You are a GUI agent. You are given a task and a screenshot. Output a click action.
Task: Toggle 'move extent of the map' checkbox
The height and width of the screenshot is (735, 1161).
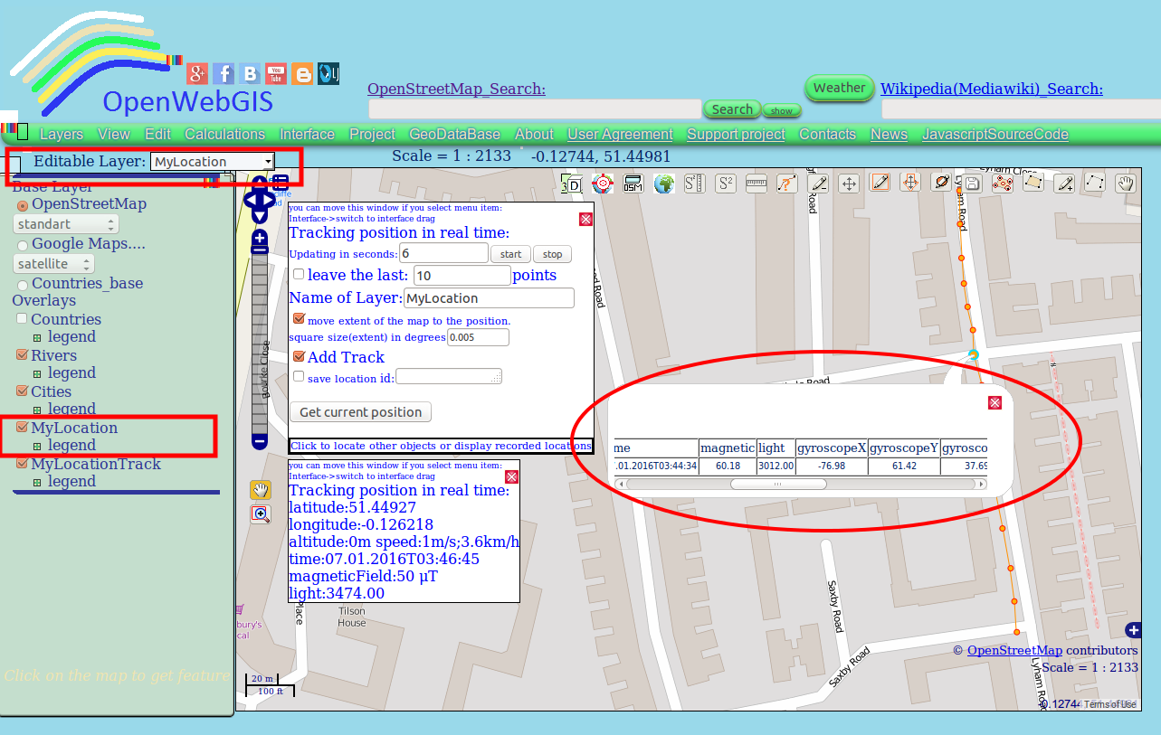pos(299,319)
